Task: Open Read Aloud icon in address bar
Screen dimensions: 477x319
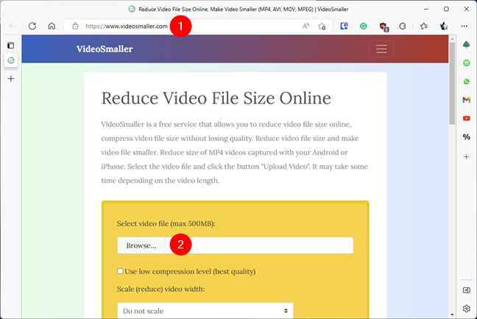Action: tap(305, 26)
